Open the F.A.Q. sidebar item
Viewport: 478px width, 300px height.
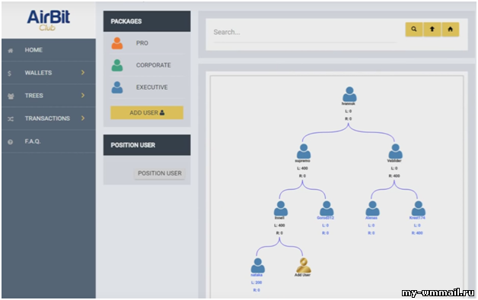49,141
